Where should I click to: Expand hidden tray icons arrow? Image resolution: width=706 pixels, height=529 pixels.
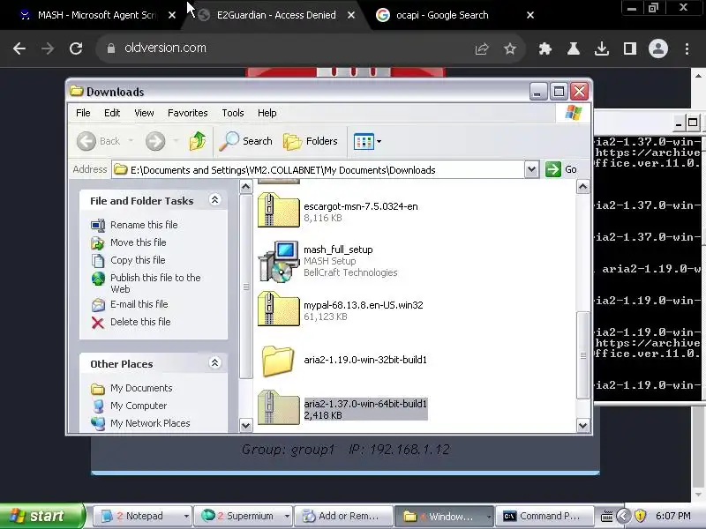[623, 516]
